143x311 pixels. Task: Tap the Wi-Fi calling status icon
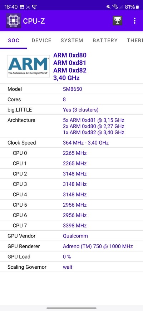tap(34, 7)
